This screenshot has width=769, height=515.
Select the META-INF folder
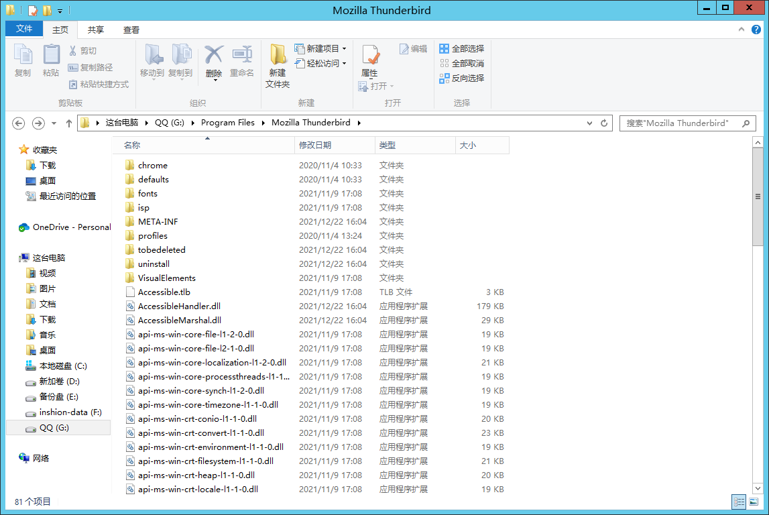[x=158, y=222]
